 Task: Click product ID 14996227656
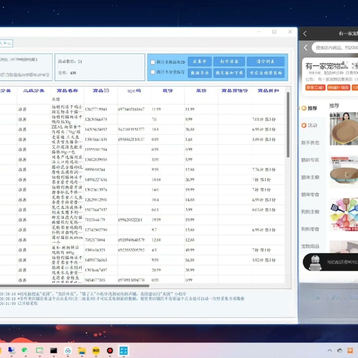pos(96,180)
